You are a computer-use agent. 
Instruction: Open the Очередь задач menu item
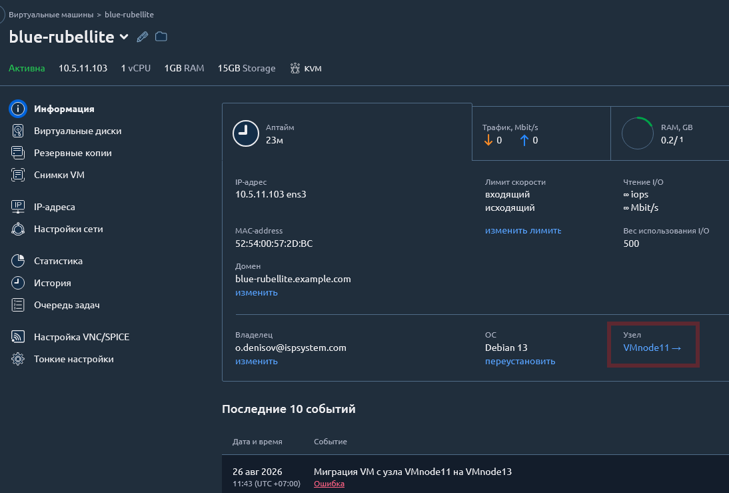(67, 305)
